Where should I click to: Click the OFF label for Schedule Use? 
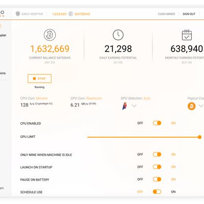tap(140, 192)
